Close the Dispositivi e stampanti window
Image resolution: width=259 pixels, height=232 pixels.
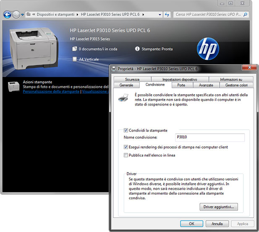tap(242, 3)
